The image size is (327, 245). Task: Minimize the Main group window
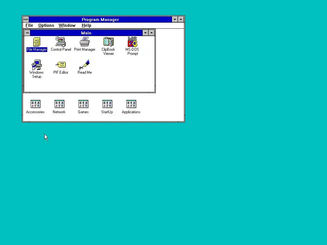[145, 33]
